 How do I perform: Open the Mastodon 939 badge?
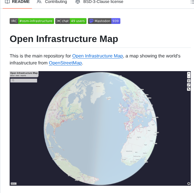tap(104, 21)
